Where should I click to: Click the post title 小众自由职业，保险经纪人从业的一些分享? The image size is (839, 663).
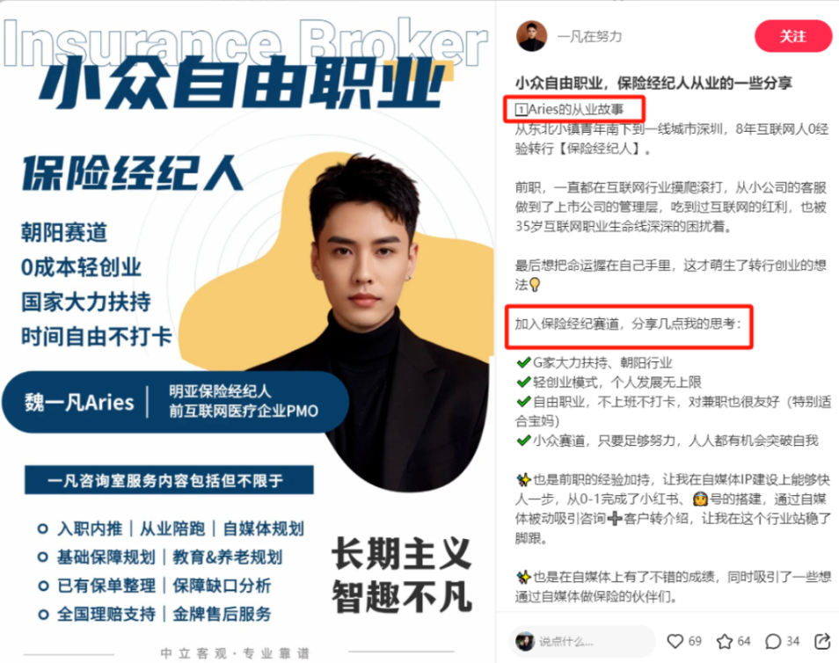pos(653,83)
